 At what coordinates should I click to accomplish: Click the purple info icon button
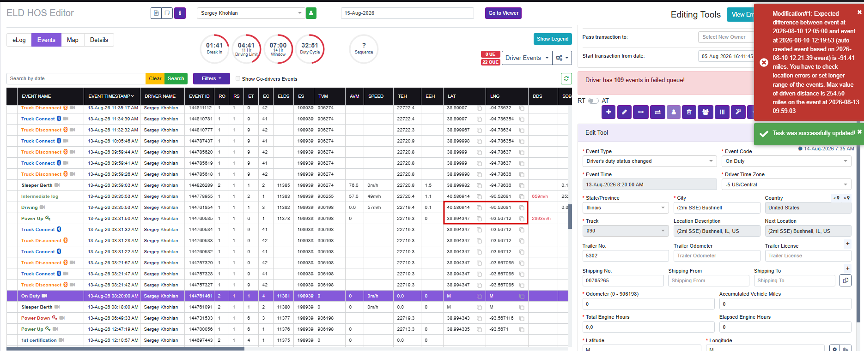point(180,13)
